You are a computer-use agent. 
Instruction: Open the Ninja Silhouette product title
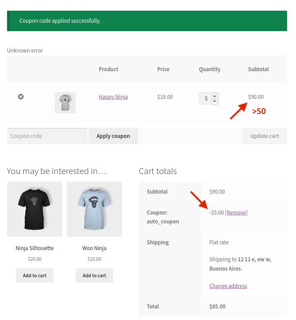35,248
